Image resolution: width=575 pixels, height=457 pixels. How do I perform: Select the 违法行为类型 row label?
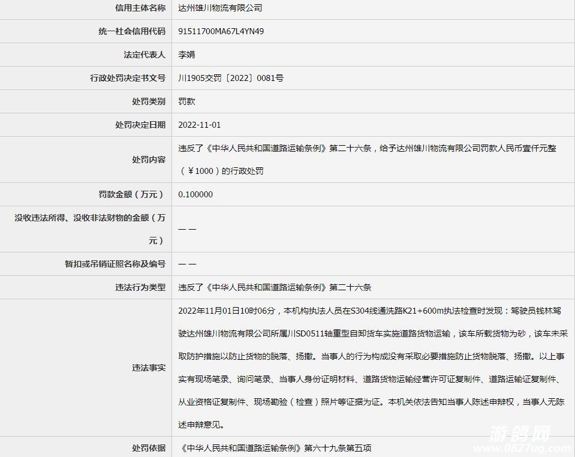[x=140, y=287]
